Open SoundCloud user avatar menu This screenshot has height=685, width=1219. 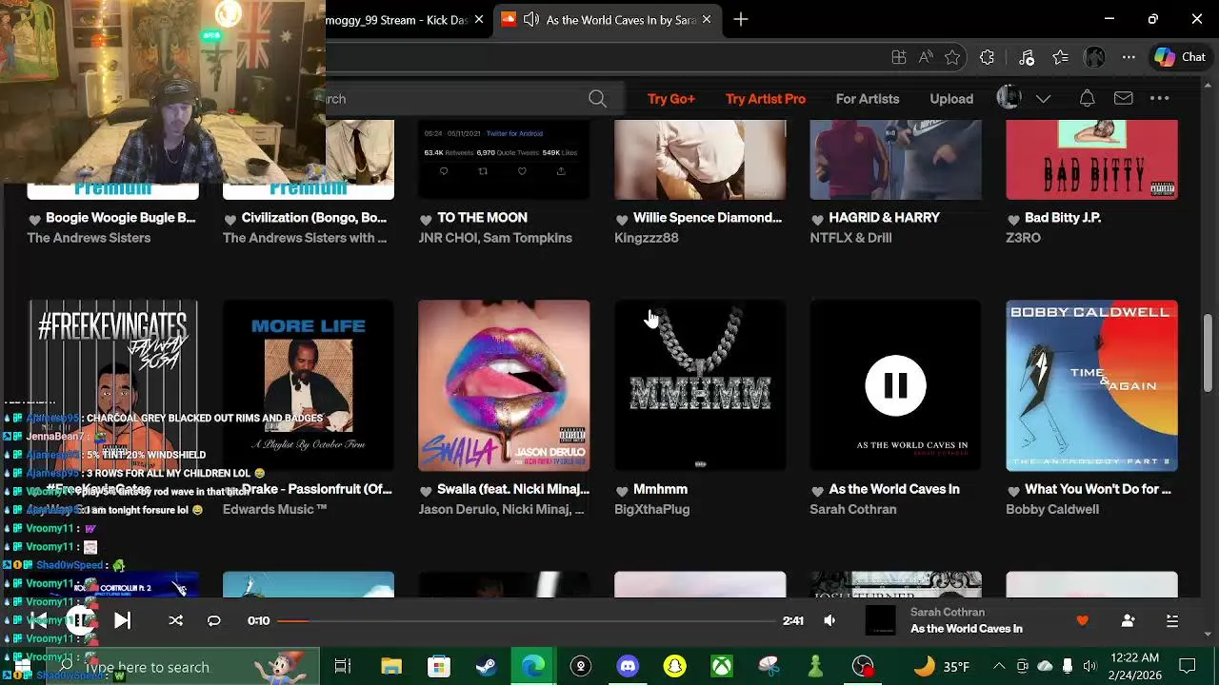tap(1009, 98)
